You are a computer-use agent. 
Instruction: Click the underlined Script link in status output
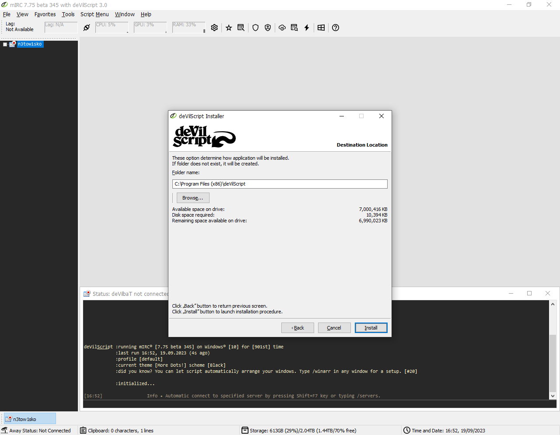click(x=105, y=347)
